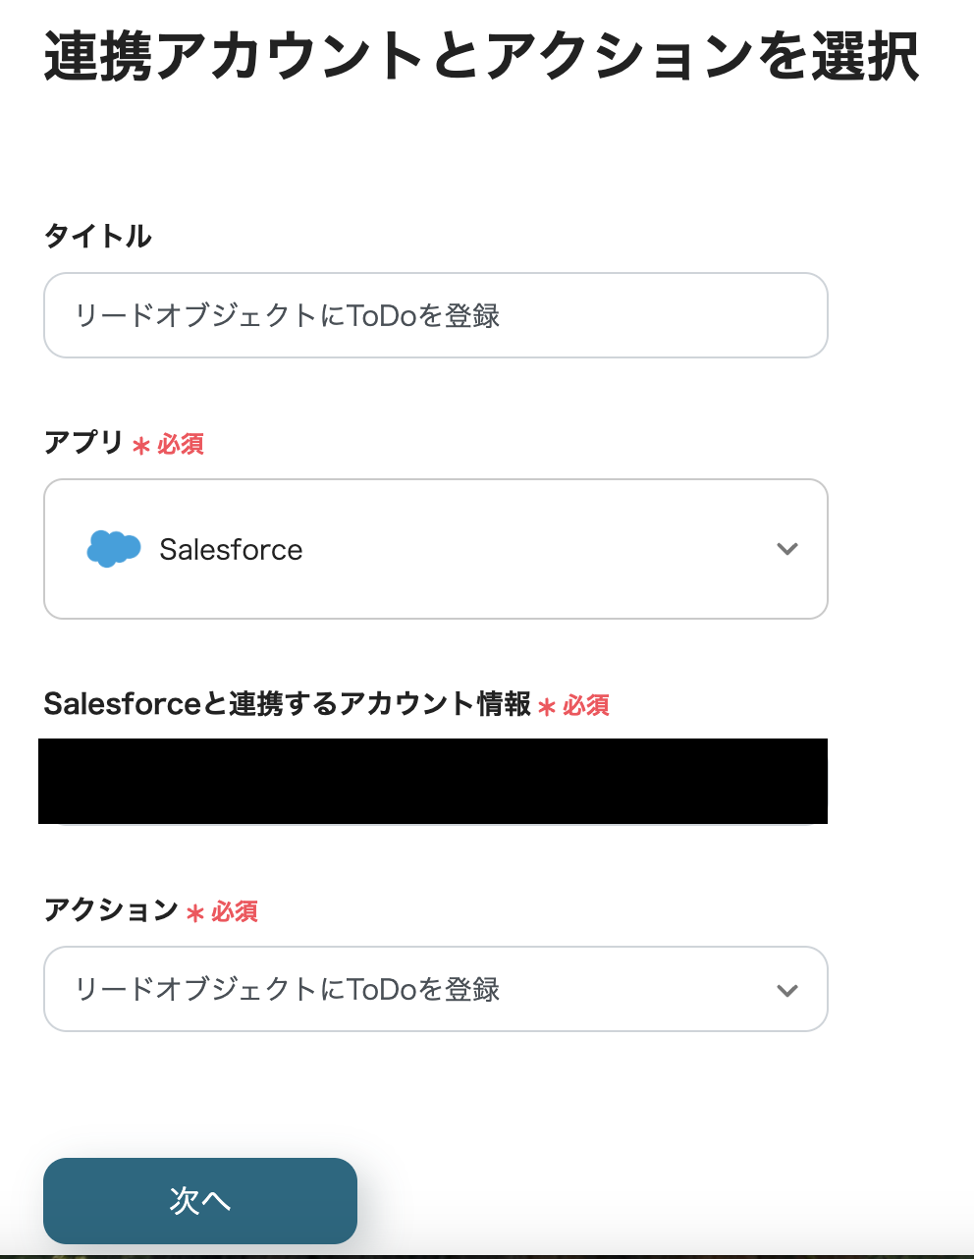
Task: Click the Salesforceと連携するアカウント情報 label
Action: click(x=287, y=704)
